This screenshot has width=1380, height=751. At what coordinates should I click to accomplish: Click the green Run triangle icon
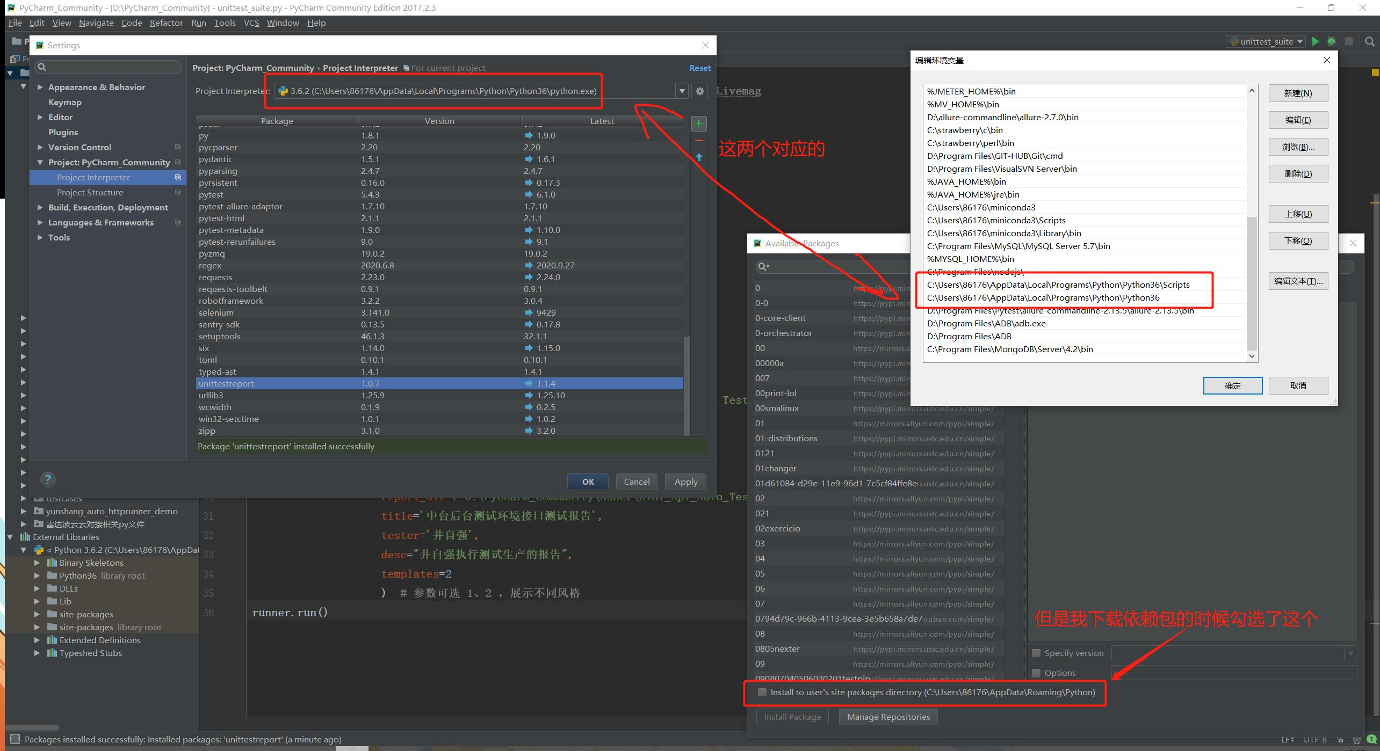1315,41
